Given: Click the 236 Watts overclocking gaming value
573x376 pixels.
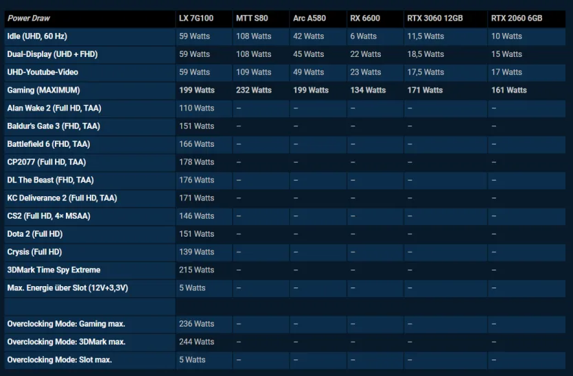Looking at the screenshot, I should coord(196,324).
